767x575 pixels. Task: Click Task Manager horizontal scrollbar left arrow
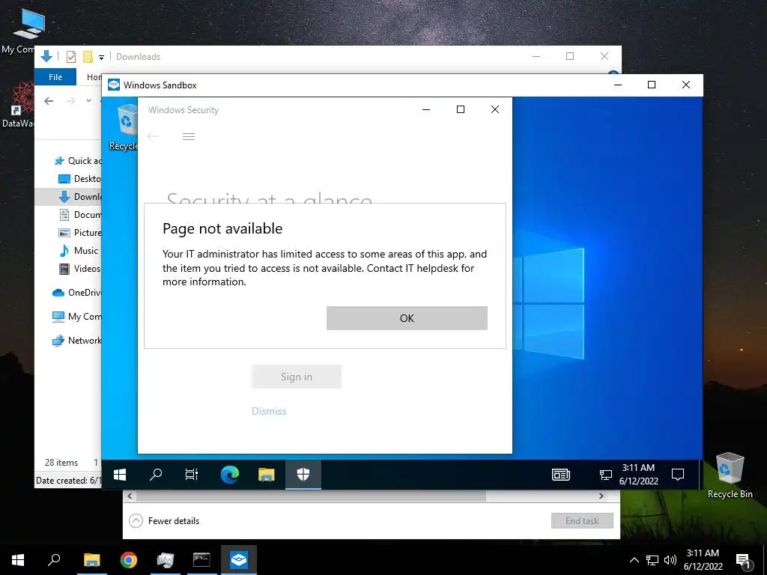tap(130, 496)
